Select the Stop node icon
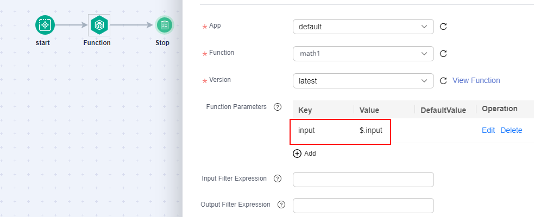 pyautogui.click(x=165, y=25)
